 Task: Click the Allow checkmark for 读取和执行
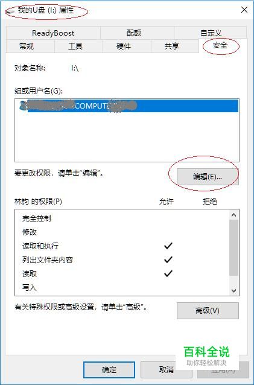click(x=168, y=246)
